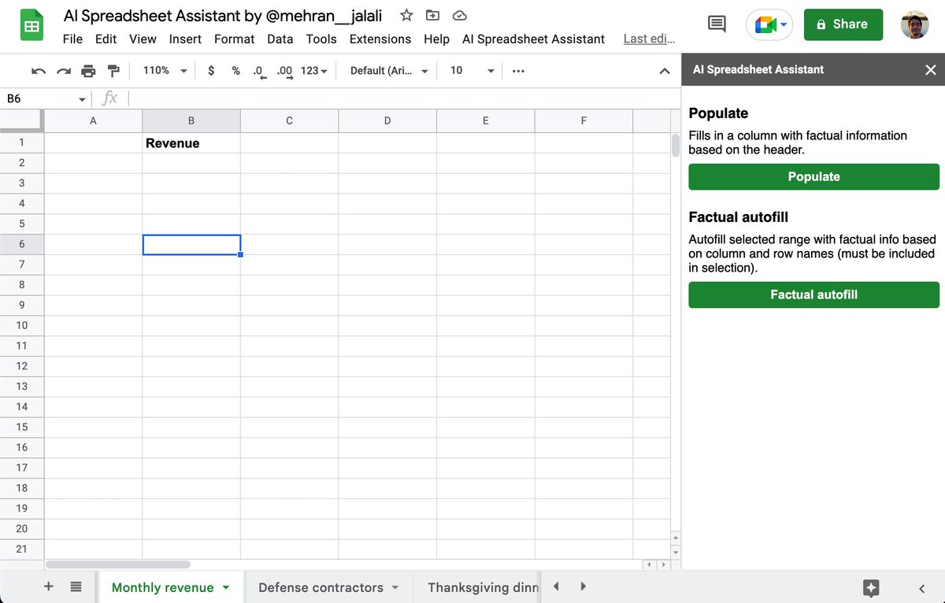Image resolution: width=945 pixels, height=603 pixels.
Task: Open the zoom 110% dropdown
Action: click(x=165, y=71)
